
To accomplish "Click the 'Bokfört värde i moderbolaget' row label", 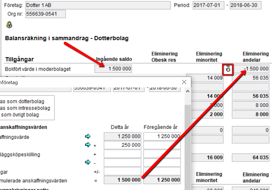I will point(38,69).
